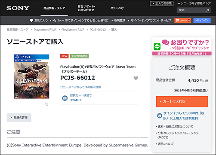Open the お気に入り link
Image resolution: width=216 pixels, height=155 pixels.
pyautogui.click(x=41, y=21)
